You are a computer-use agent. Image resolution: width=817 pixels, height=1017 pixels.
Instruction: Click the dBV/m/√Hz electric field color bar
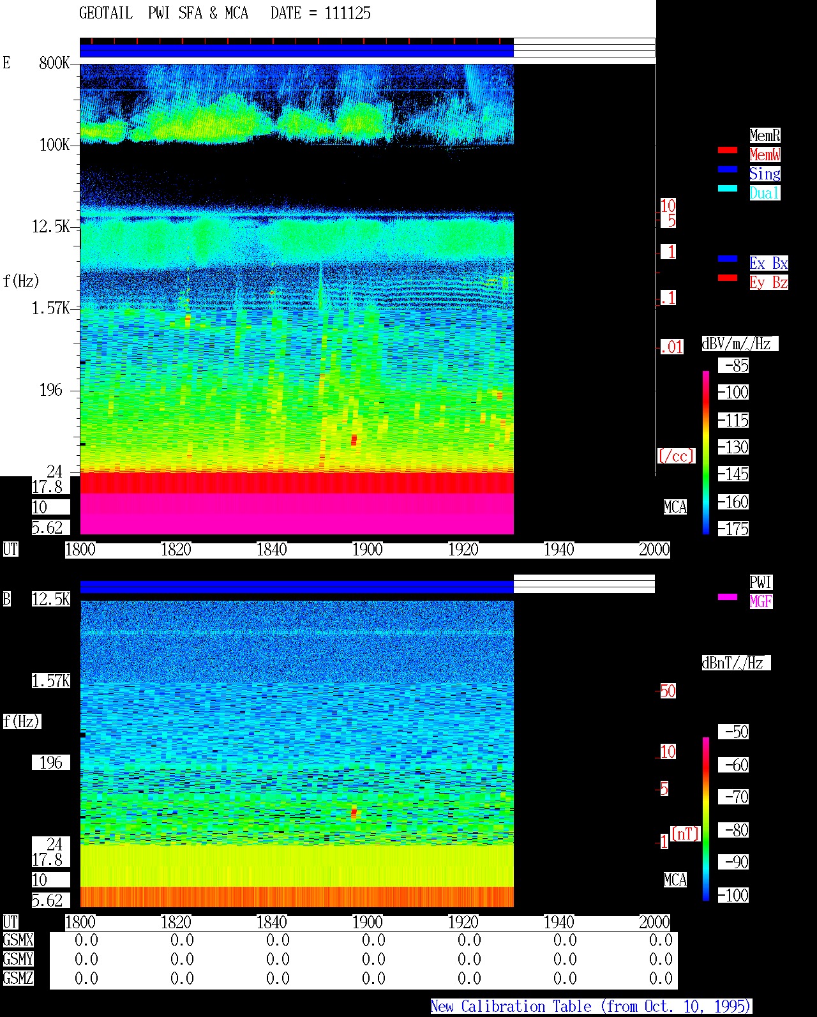click(706, 452)
